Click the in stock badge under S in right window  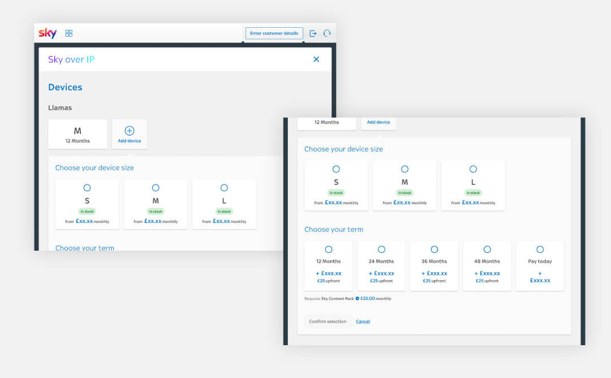(336, 193)
